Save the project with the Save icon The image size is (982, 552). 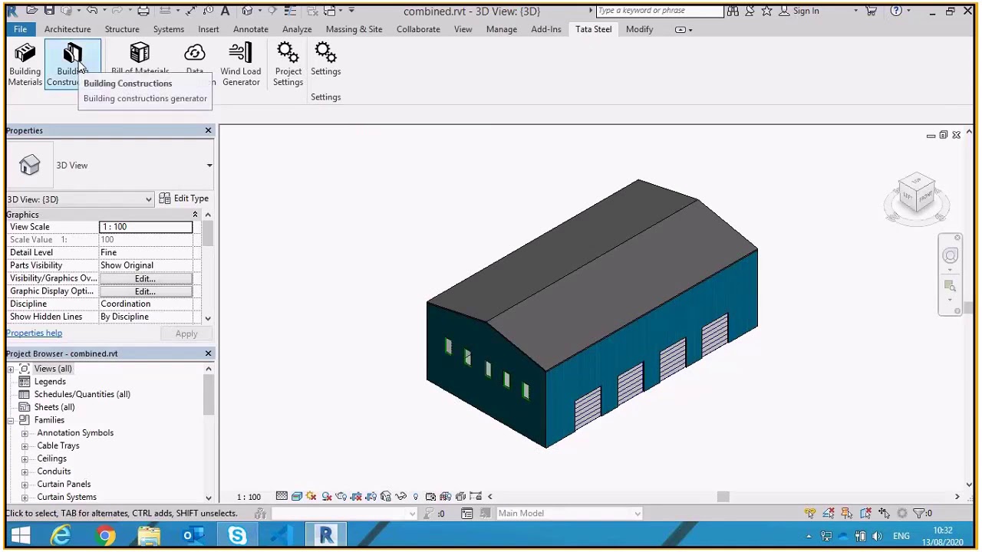tap(49, 11)
